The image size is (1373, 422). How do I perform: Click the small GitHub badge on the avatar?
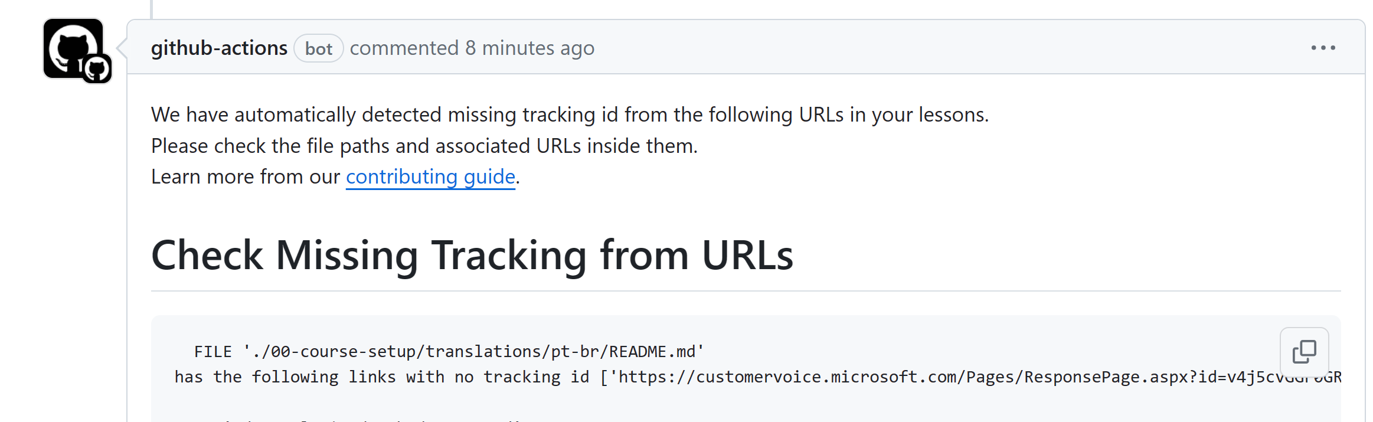coord(97,69)
